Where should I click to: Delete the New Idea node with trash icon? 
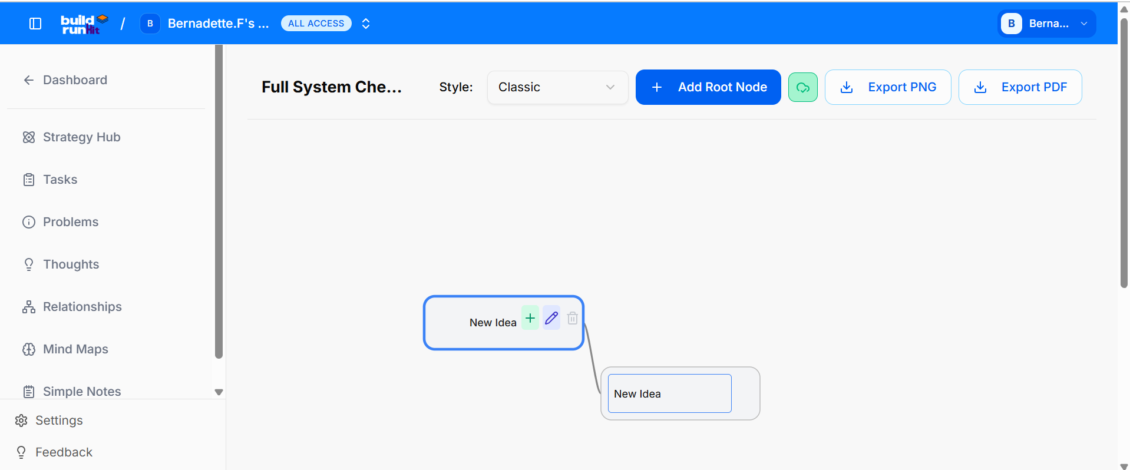point(572,318)
